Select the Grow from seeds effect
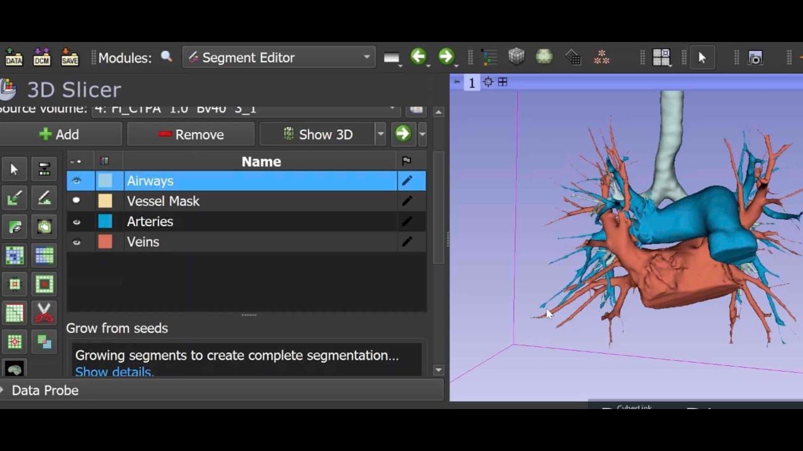Viewport: 803px width, 451px height. [x=14, y=256]
